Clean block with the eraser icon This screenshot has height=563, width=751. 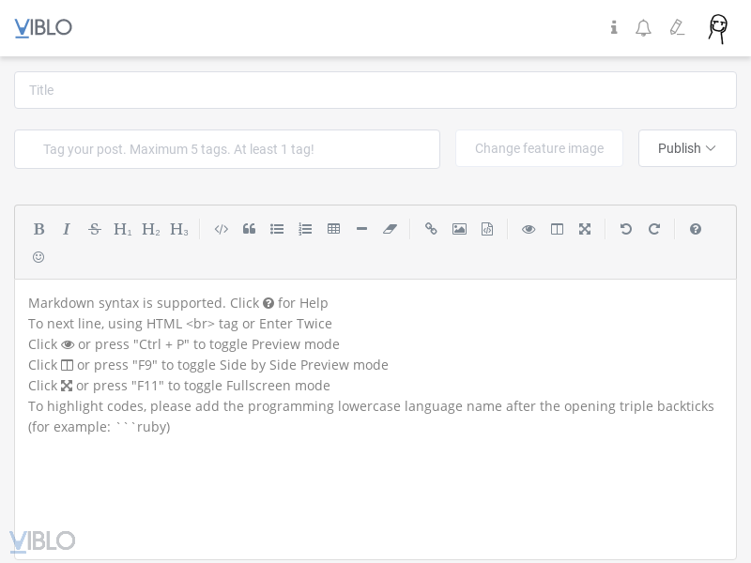[x=390, y=229]
